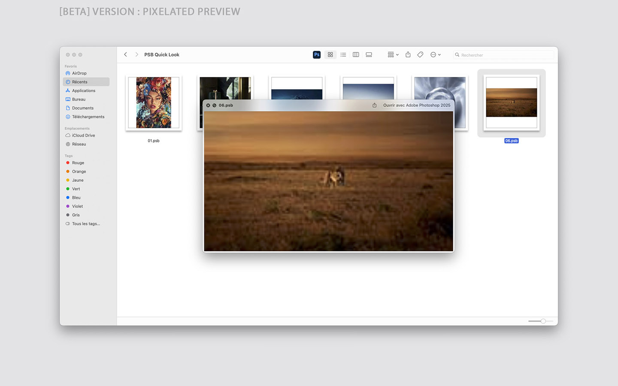Viewport: 618px width, 386px height.
Task: Select the Rouge tag
Action: 78,163
